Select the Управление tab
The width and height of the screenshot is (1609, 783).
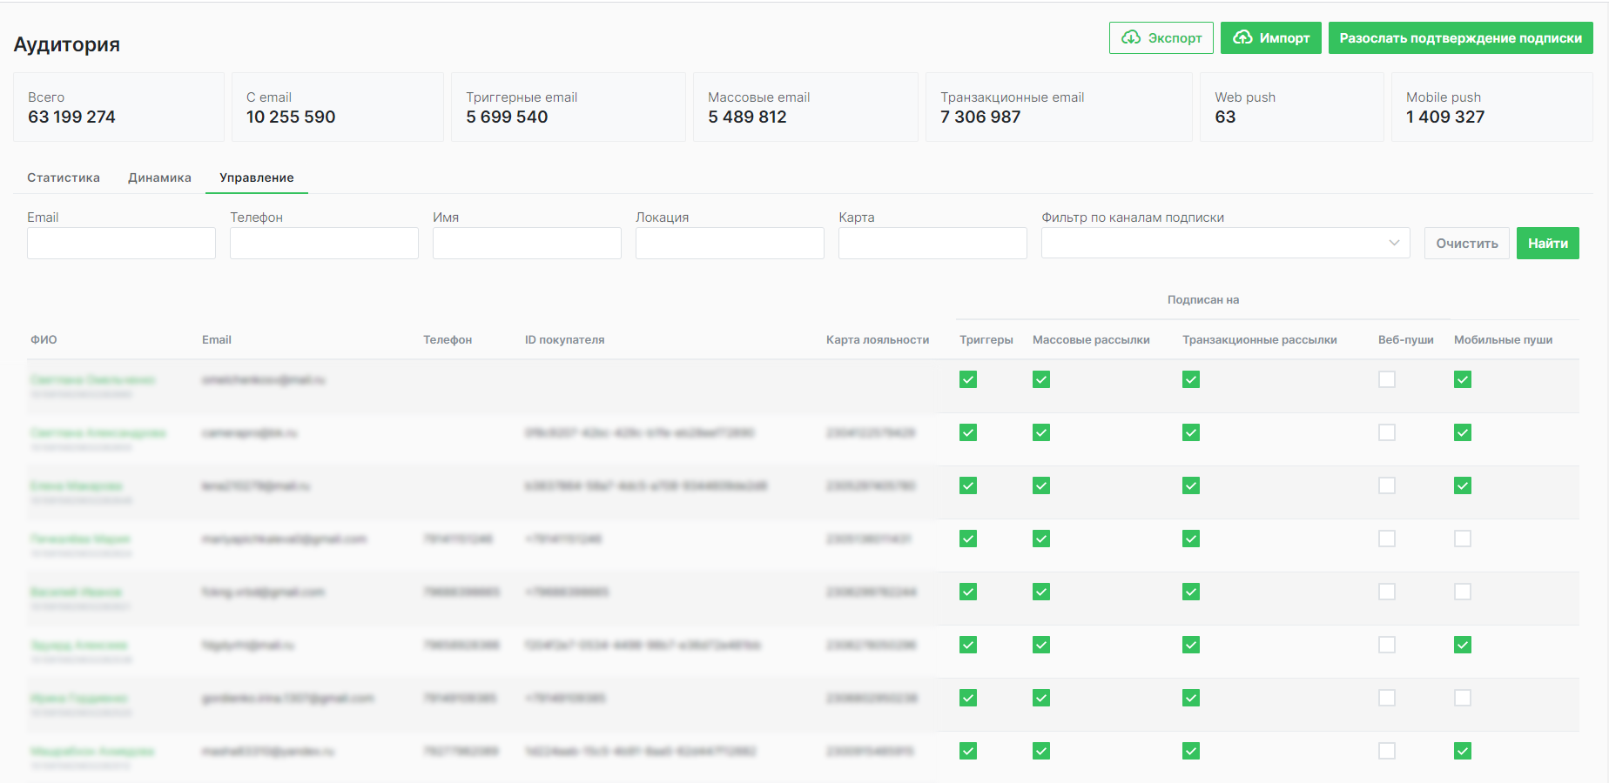click(257, 177)
